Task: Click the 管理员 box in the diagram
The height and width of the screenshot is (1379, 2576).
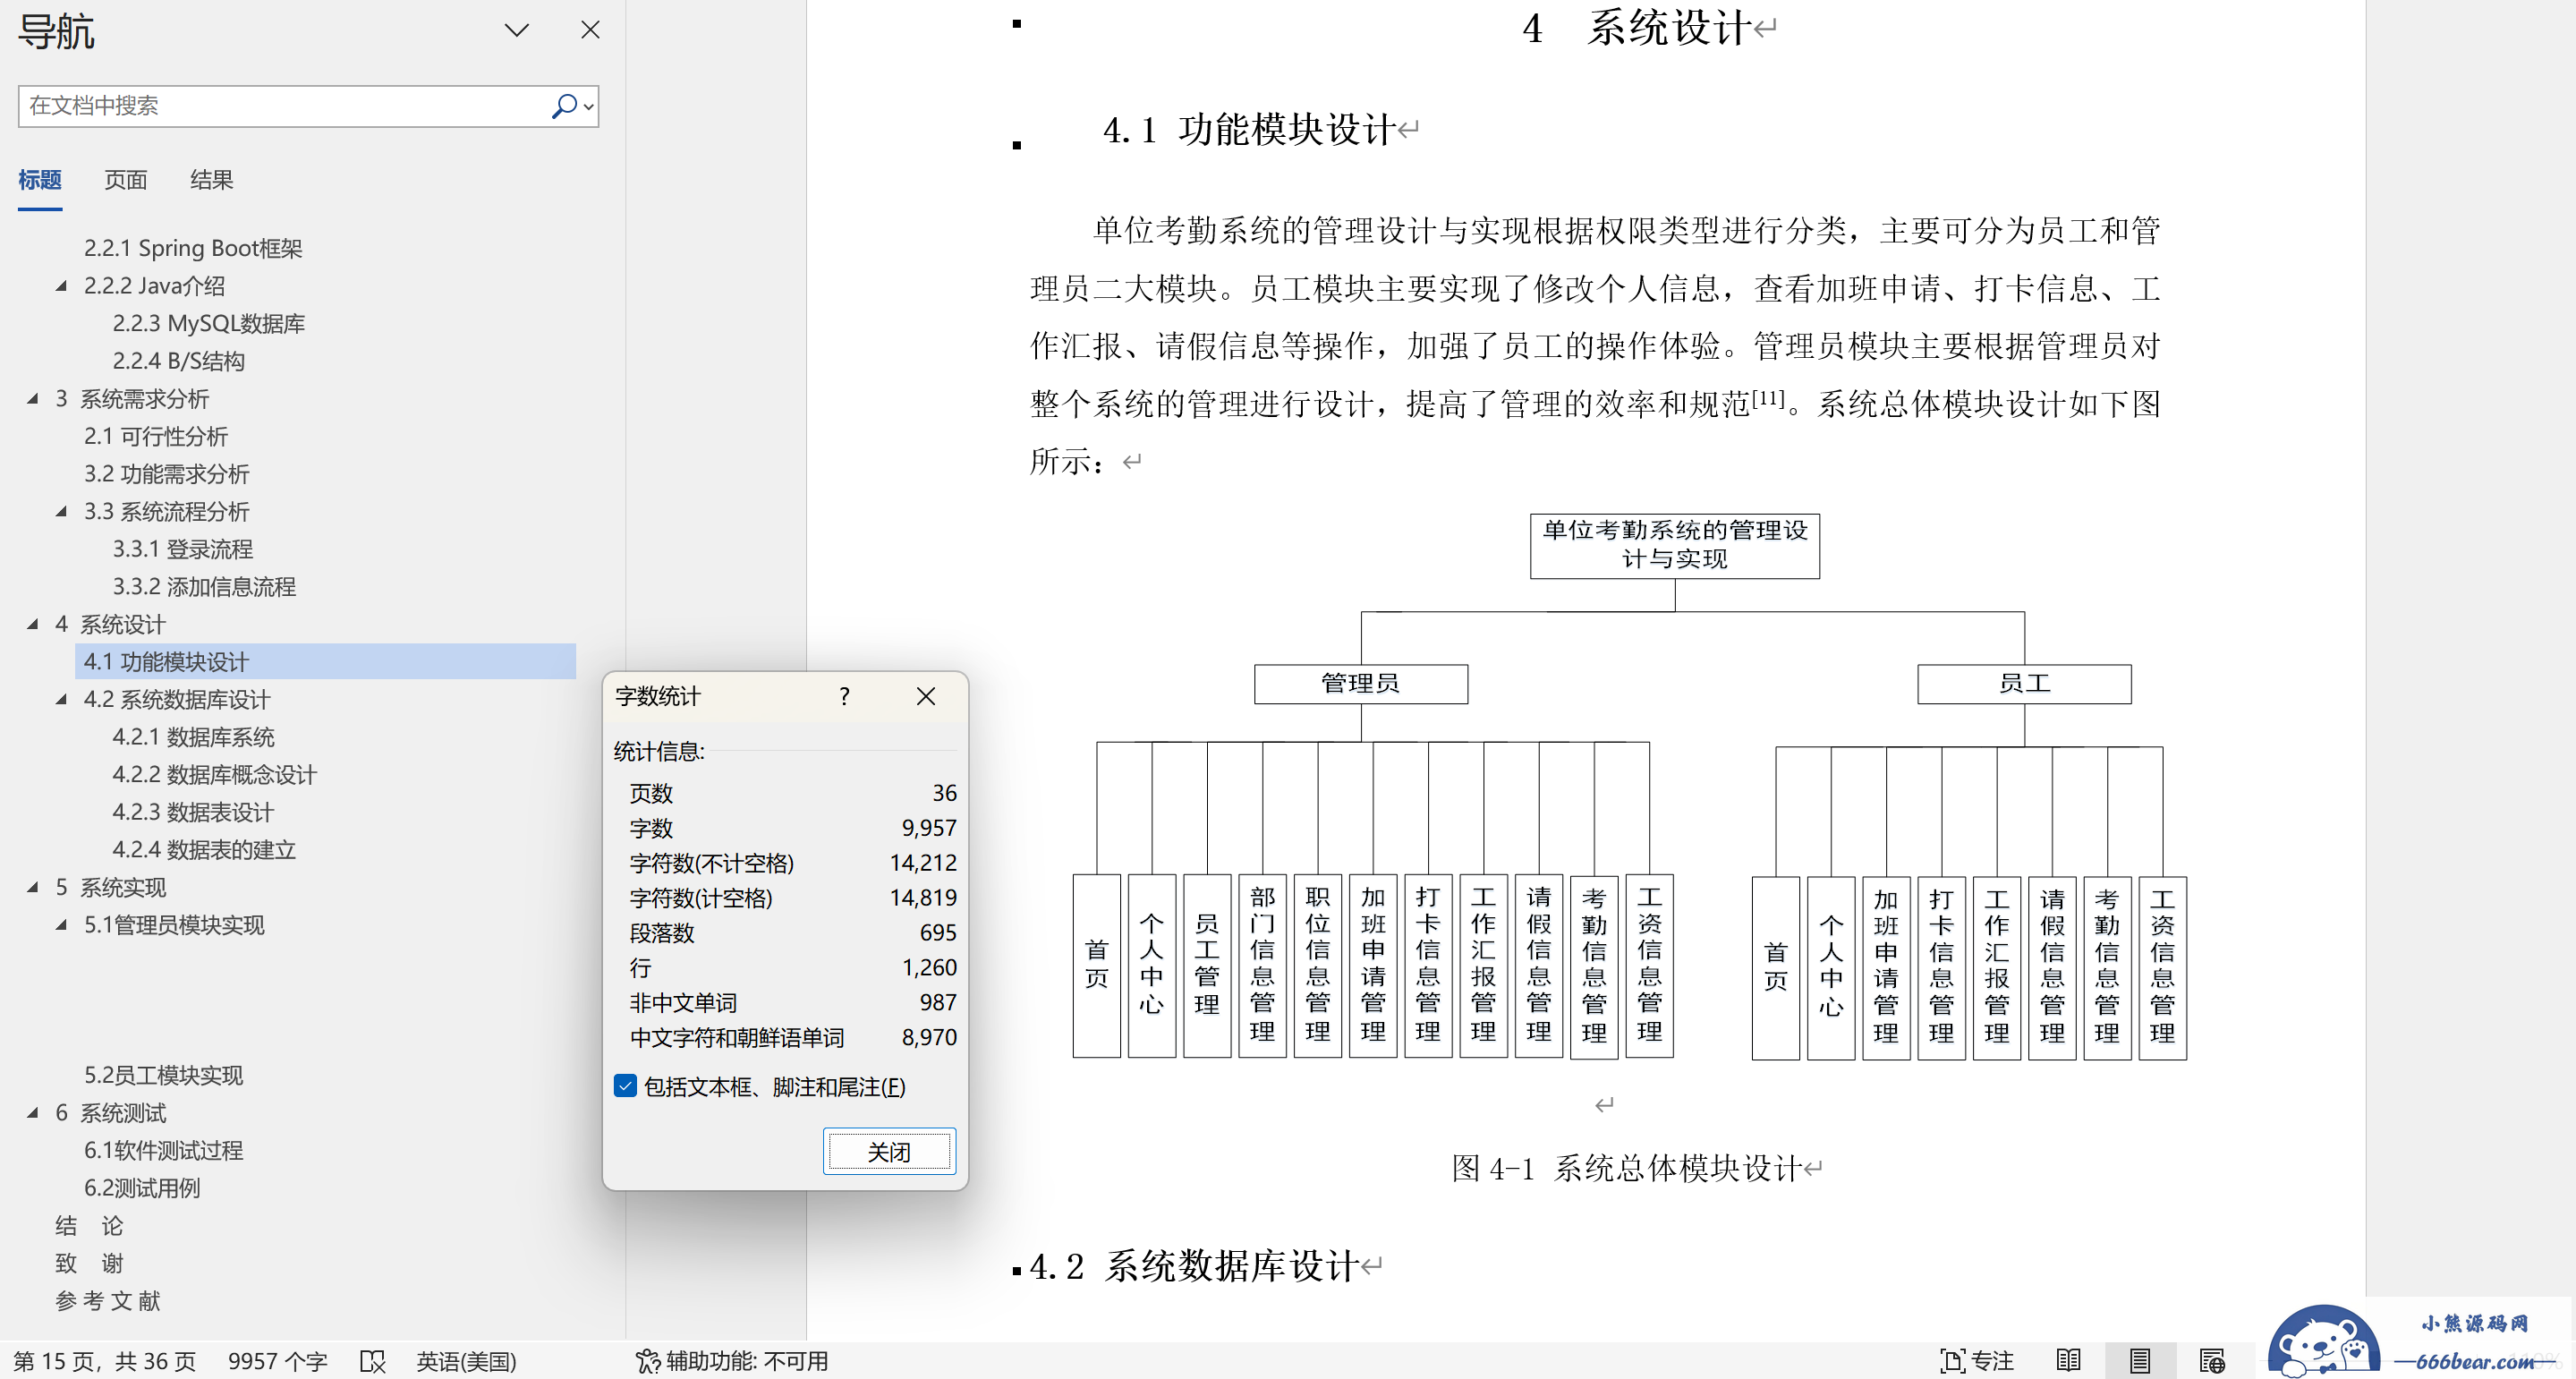Action: click(1361, 684)
